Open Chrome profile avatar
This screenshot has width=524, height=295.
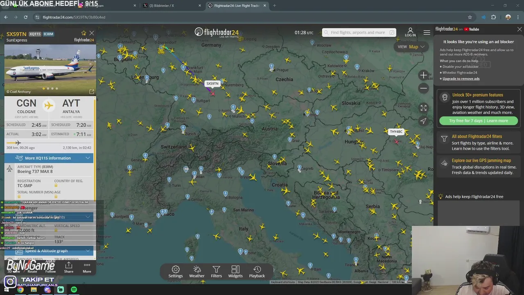point(508,17)
